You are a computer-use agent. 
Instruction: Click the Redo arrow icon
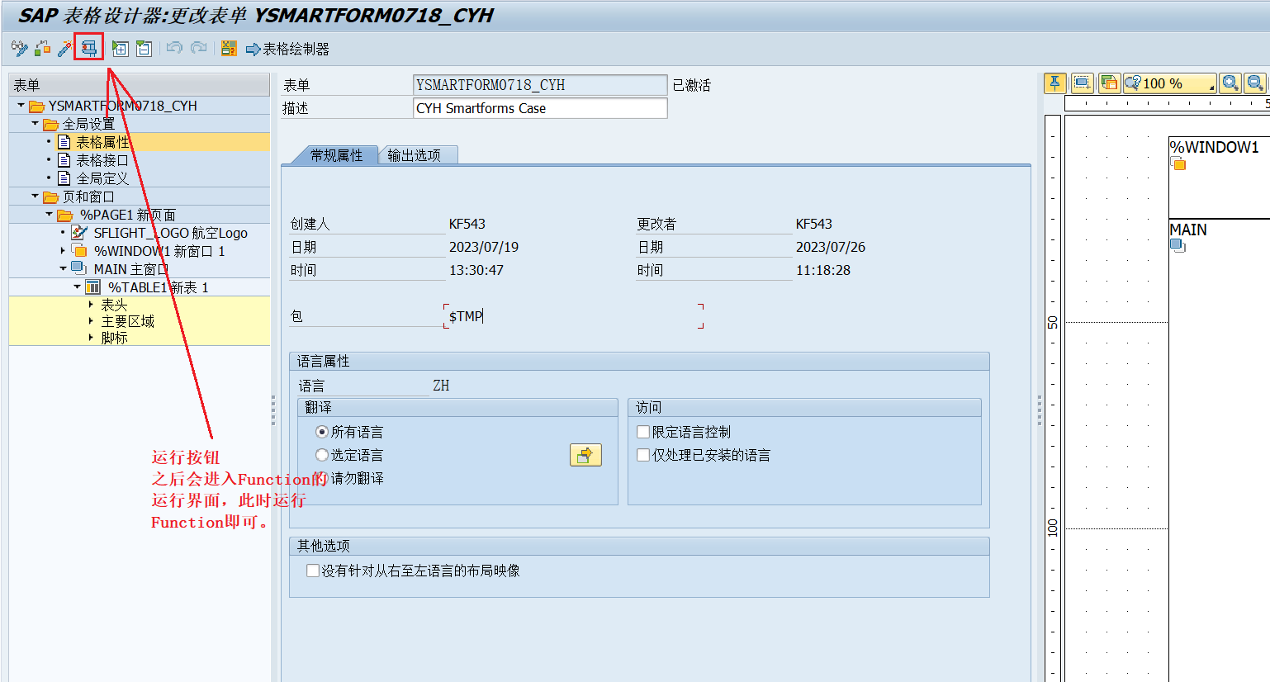tap(199, 49)
